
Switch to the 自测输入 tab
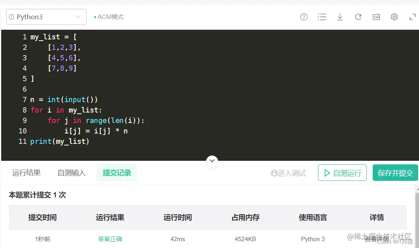[72, 173]
